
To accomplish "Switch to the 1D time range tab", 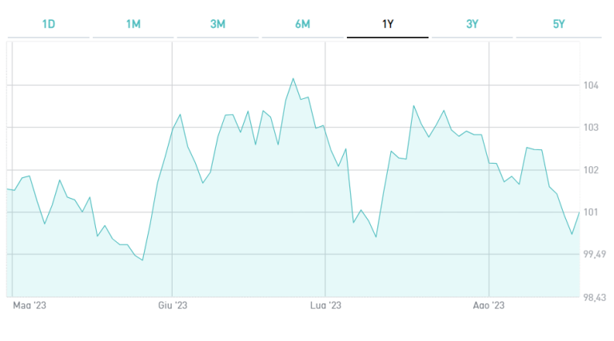I will (49, 24).
